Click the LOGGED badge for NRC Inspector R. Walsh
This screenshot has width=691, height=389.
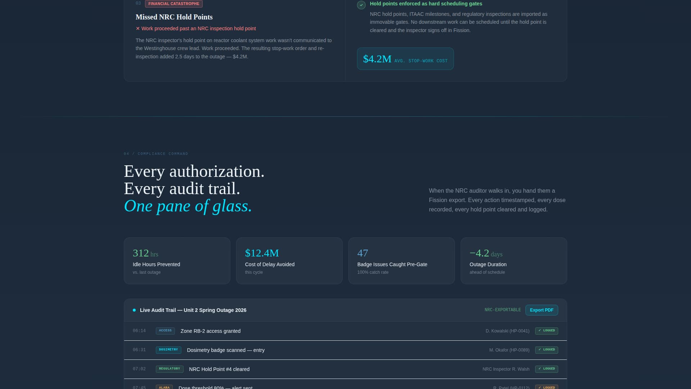[x=547, y=369]
